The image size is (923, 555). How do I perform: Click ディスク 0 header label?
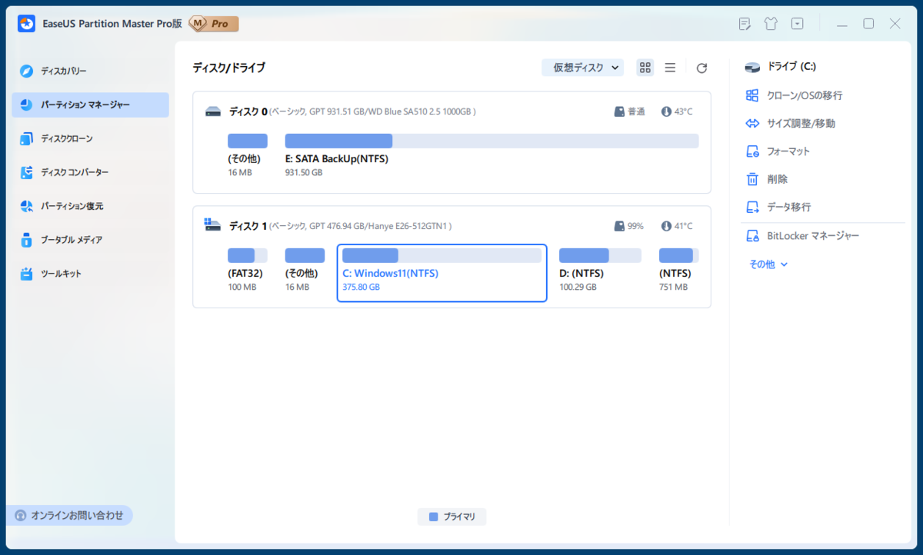click(248, 111)
